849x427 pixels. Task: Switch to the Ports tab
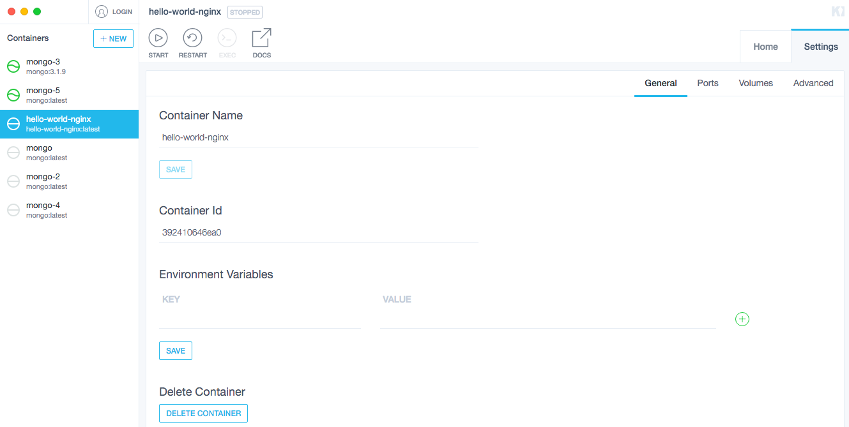[x=707, y=83]
